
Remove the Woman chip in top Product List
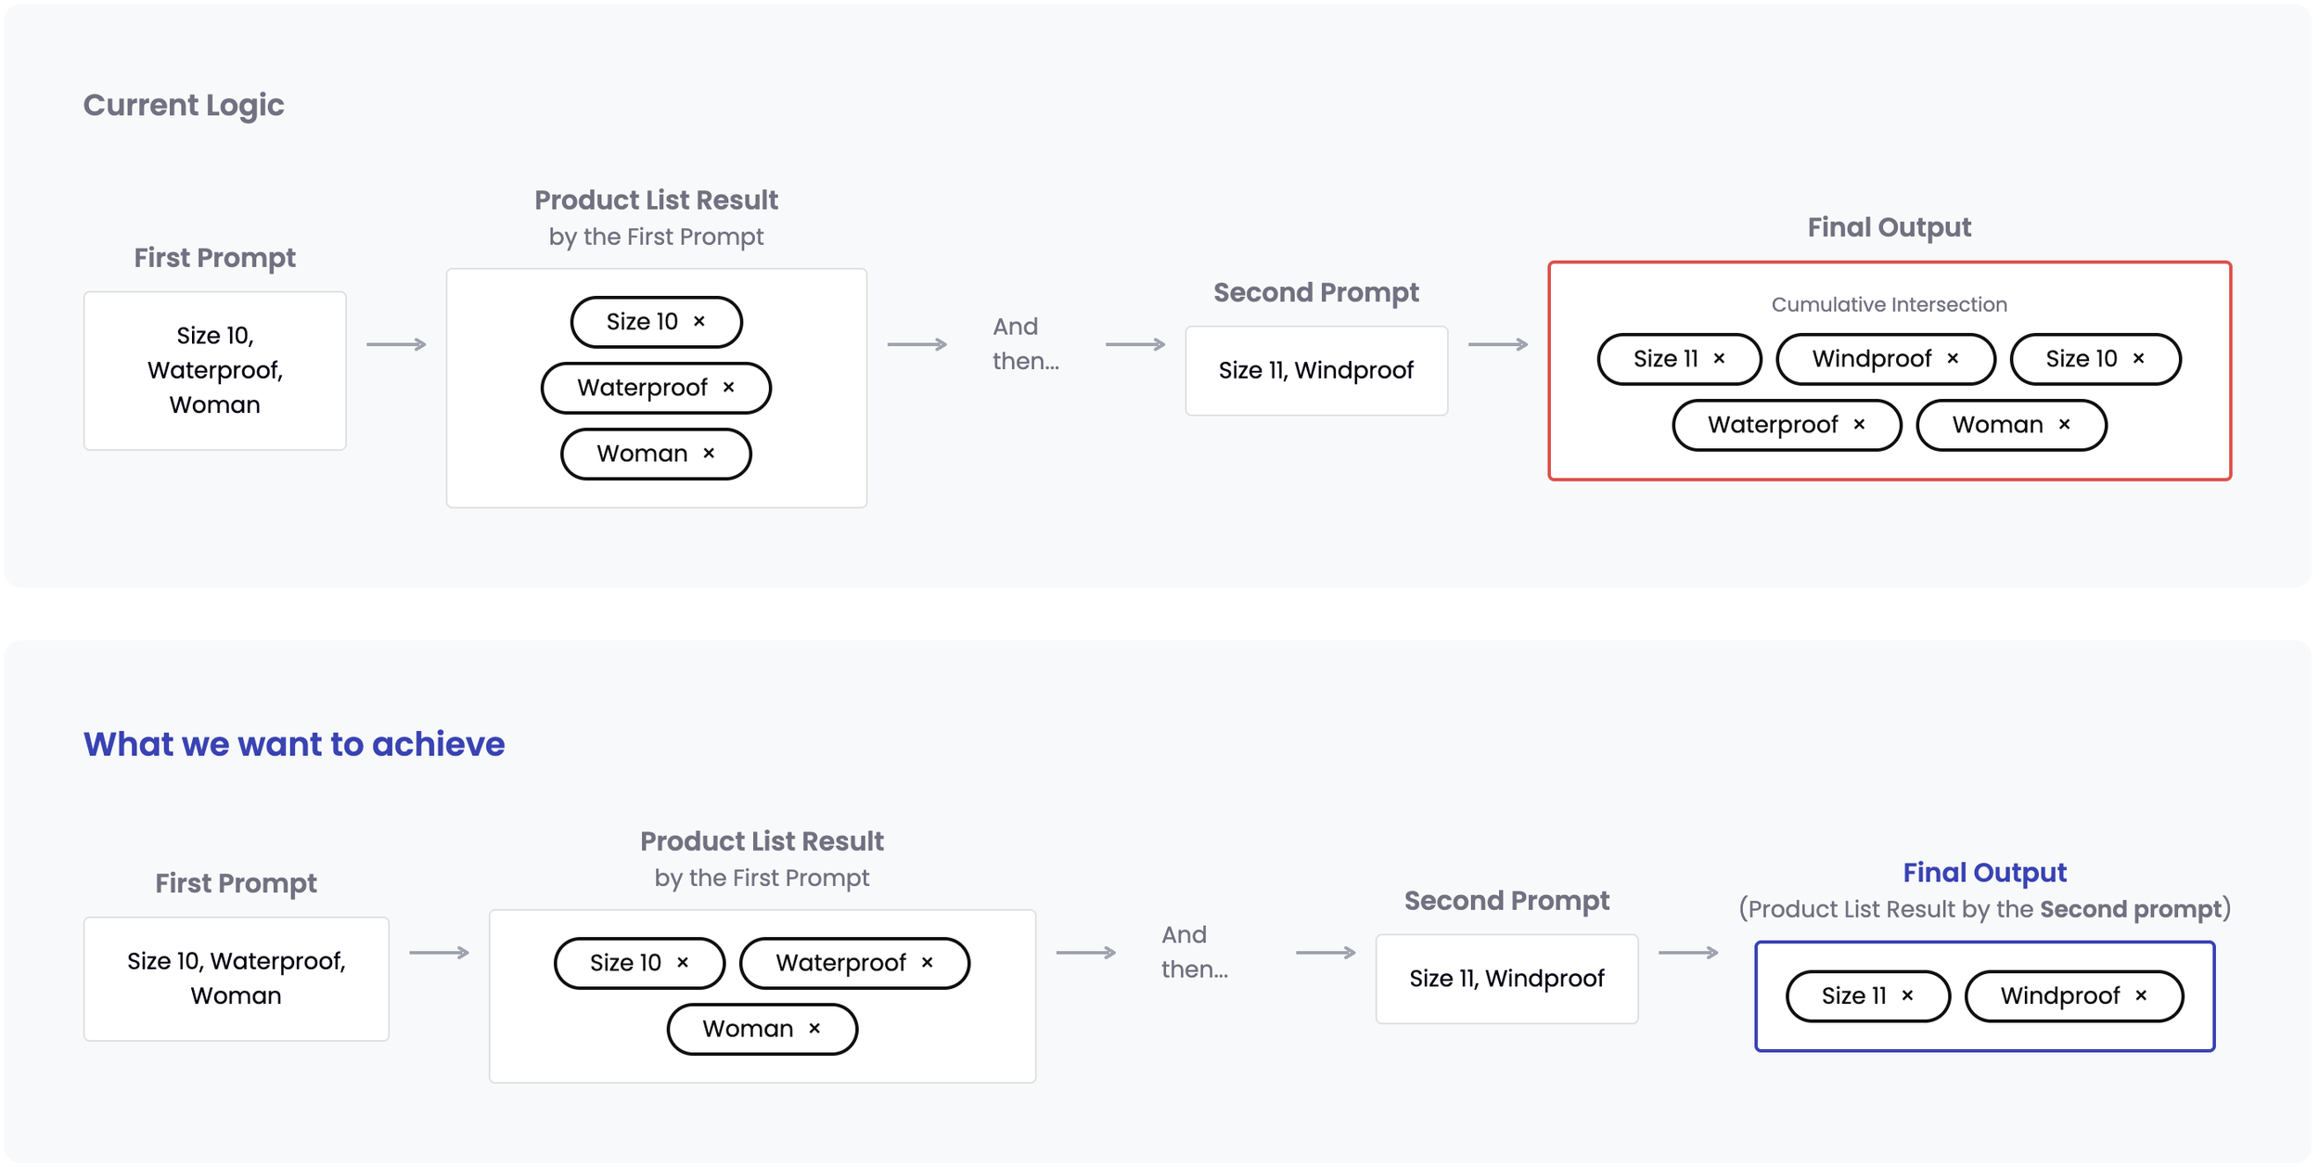click(709, 453)
